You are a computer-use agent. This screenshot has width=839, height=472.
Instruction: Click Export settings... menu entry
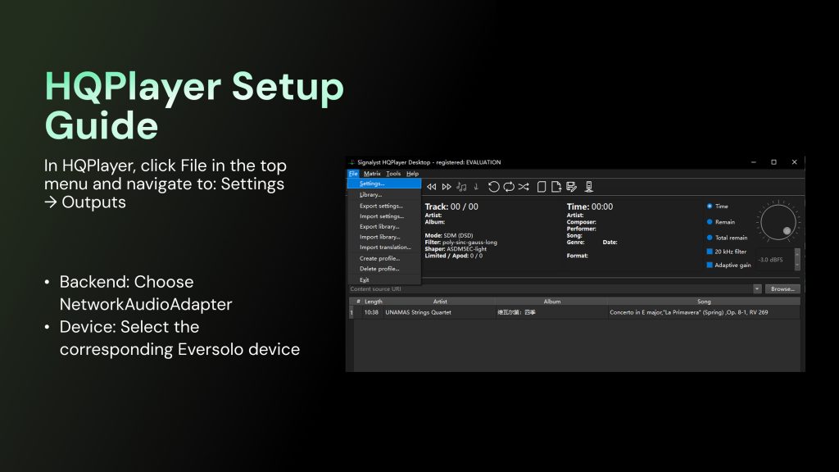380,206
